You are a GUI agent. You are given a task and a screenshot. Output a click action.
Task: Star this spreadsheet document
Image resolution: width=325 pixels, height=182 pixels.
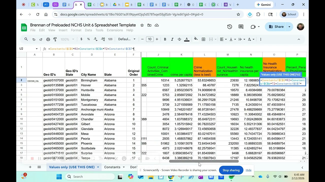[142, 25]
